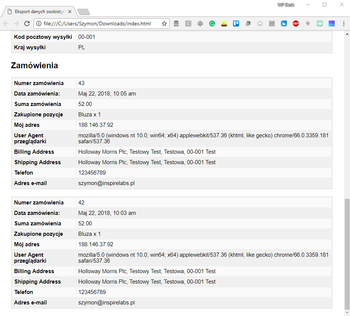Click IP 188.146.37.92 in order 43
This screenshot has height=316, width=350.
tap(96, 125)
